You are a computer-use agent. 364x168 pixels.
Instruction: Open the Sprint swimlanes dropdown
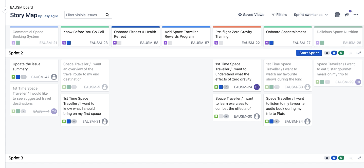point(311,15)
